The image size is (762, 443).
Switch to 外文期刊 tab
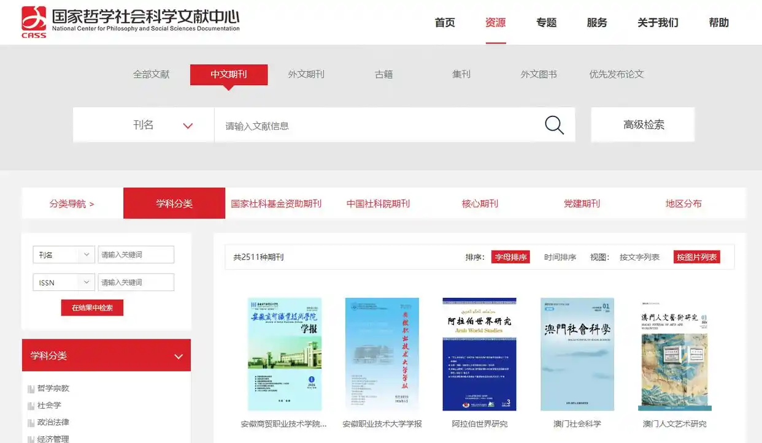(x=306, y=74)
